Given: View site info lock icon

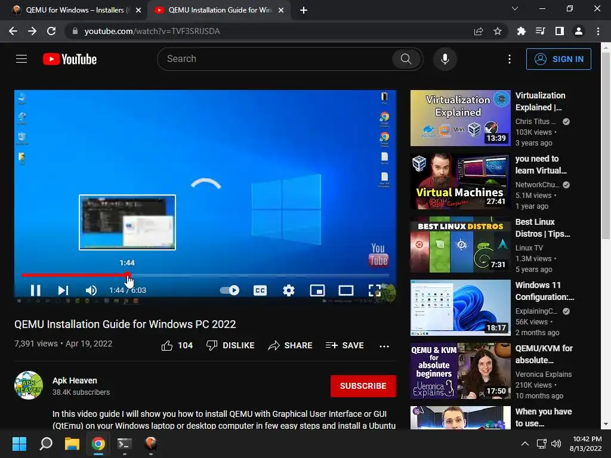Looking at the screenshot, I should [75, 31].
